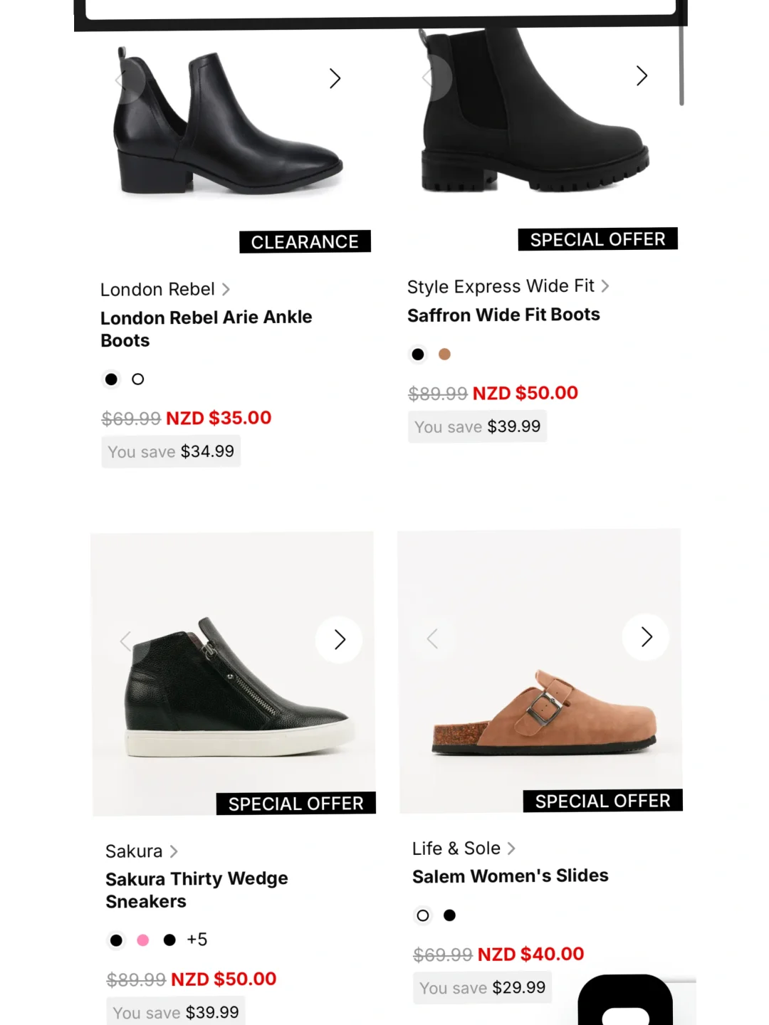Show next image of Saffron Wide Fit Boots
Viewport: 769px width, 1025px height.
pos(642,76)
